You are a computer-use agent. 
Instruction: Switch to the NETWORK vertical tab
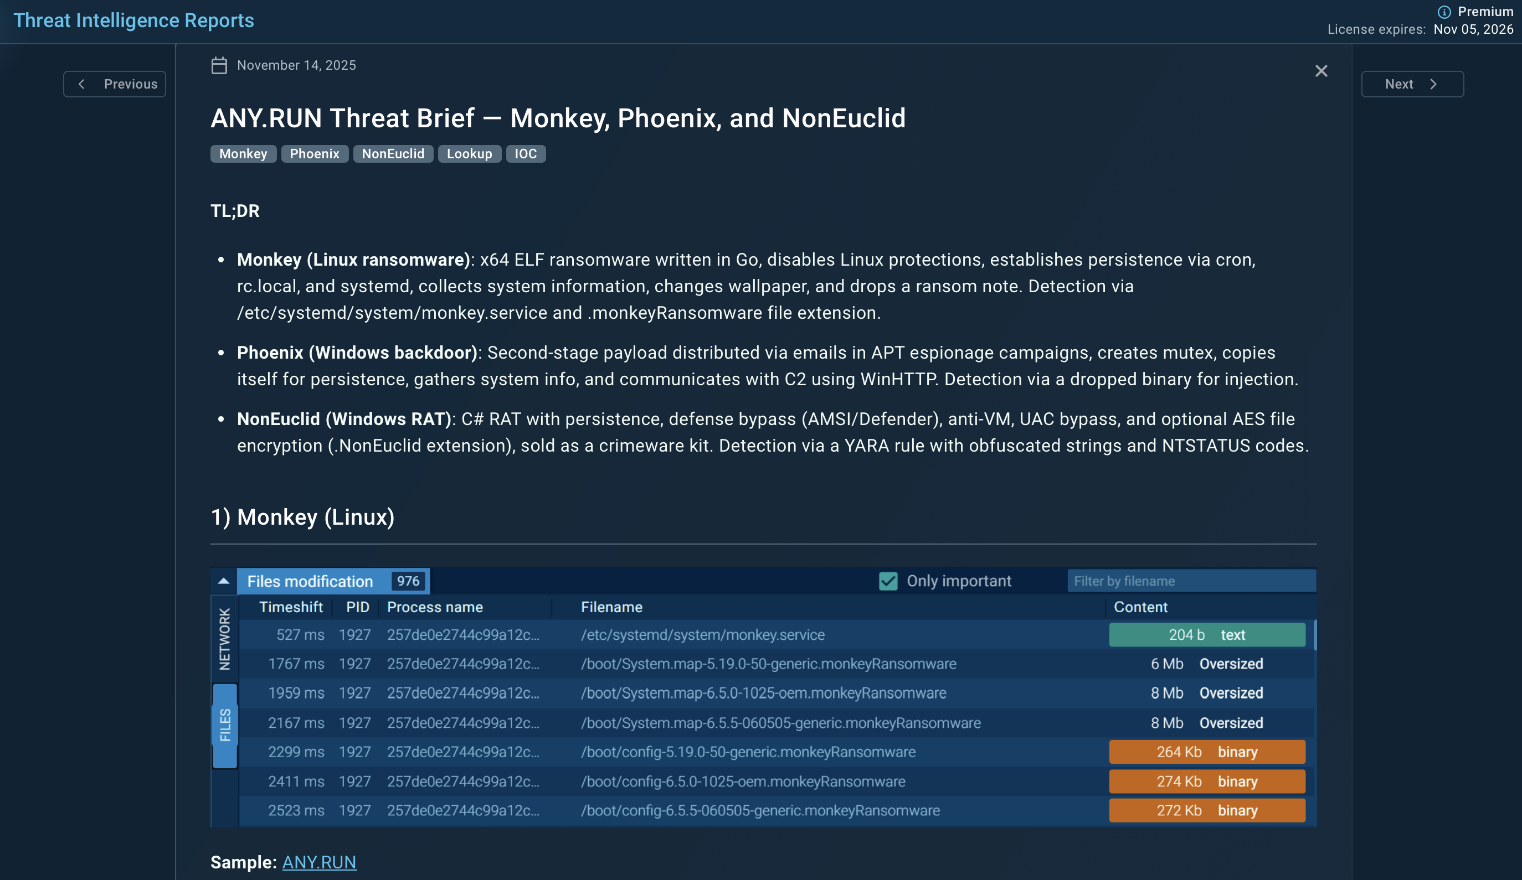pyautogui.click(x=225, y=639)
